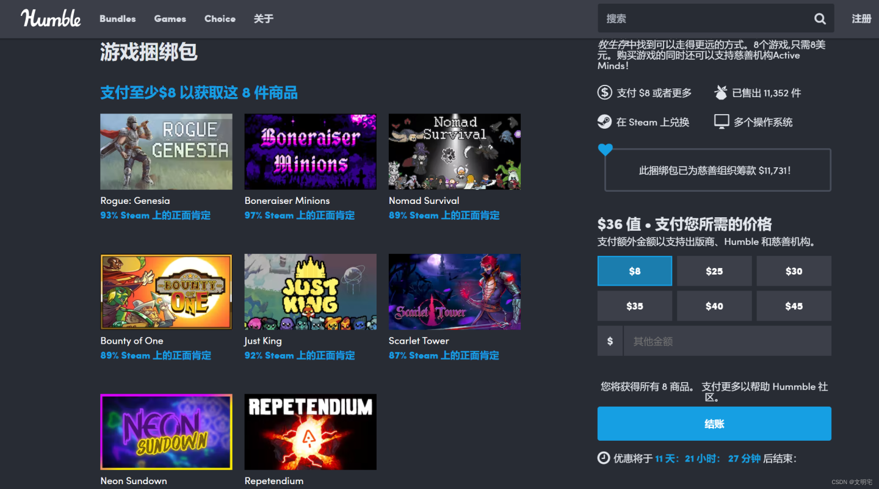The width and height of the screenshot is (879, 489).
Task: Open the Scarlet Tower thumbnail
Action: pyautogui.click(x=455, y=292)
